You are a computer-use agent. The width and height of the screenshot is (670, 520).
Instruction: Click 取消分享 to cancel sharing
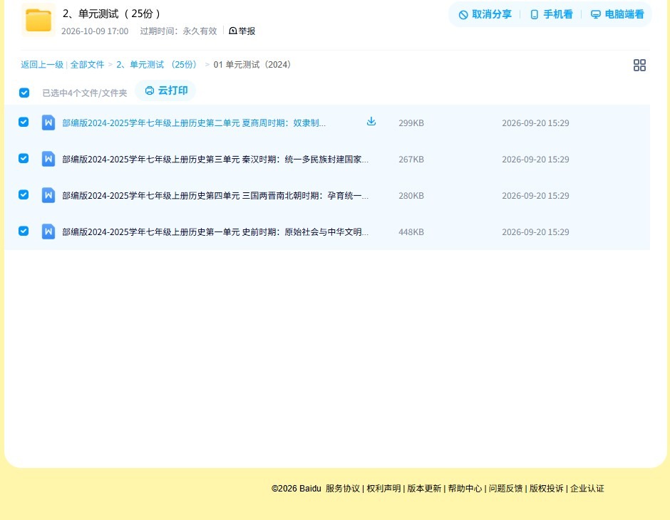[485, 14]
